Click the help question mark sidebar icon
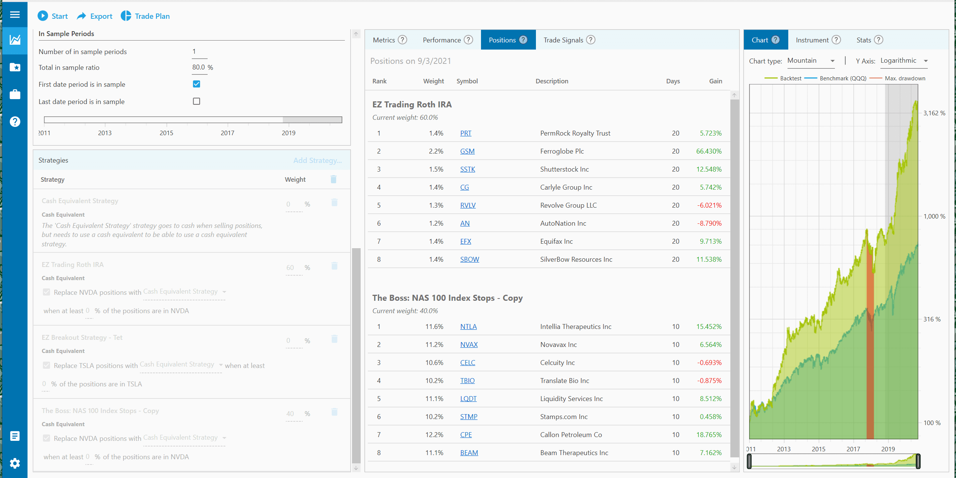956x478 pixels. [15, 122]
